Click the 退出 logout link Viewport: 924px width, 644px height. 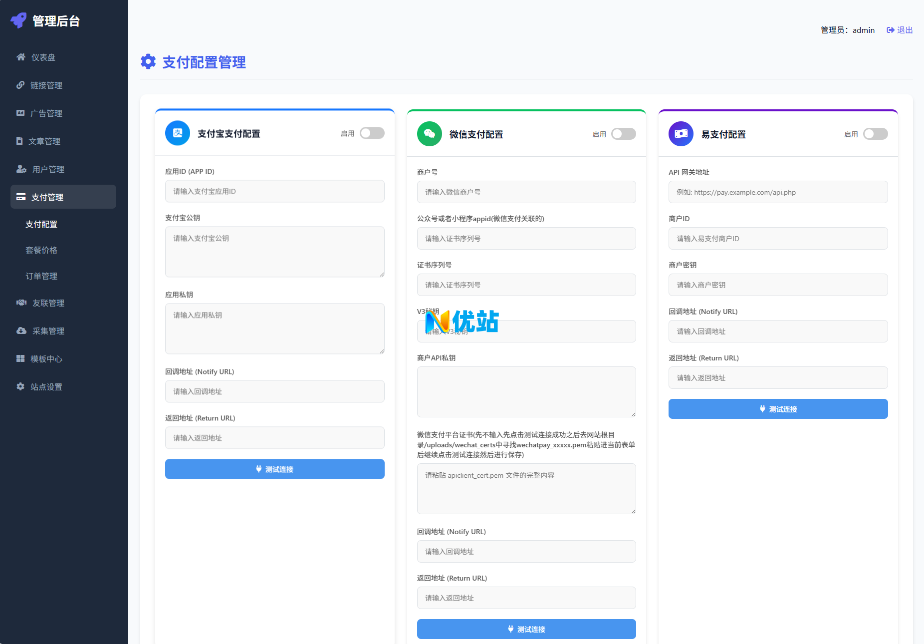coord(900,30)
